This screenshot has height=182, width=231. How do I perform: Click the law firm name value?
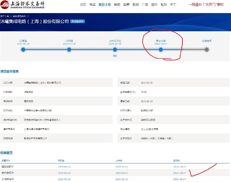click(37, 129)
